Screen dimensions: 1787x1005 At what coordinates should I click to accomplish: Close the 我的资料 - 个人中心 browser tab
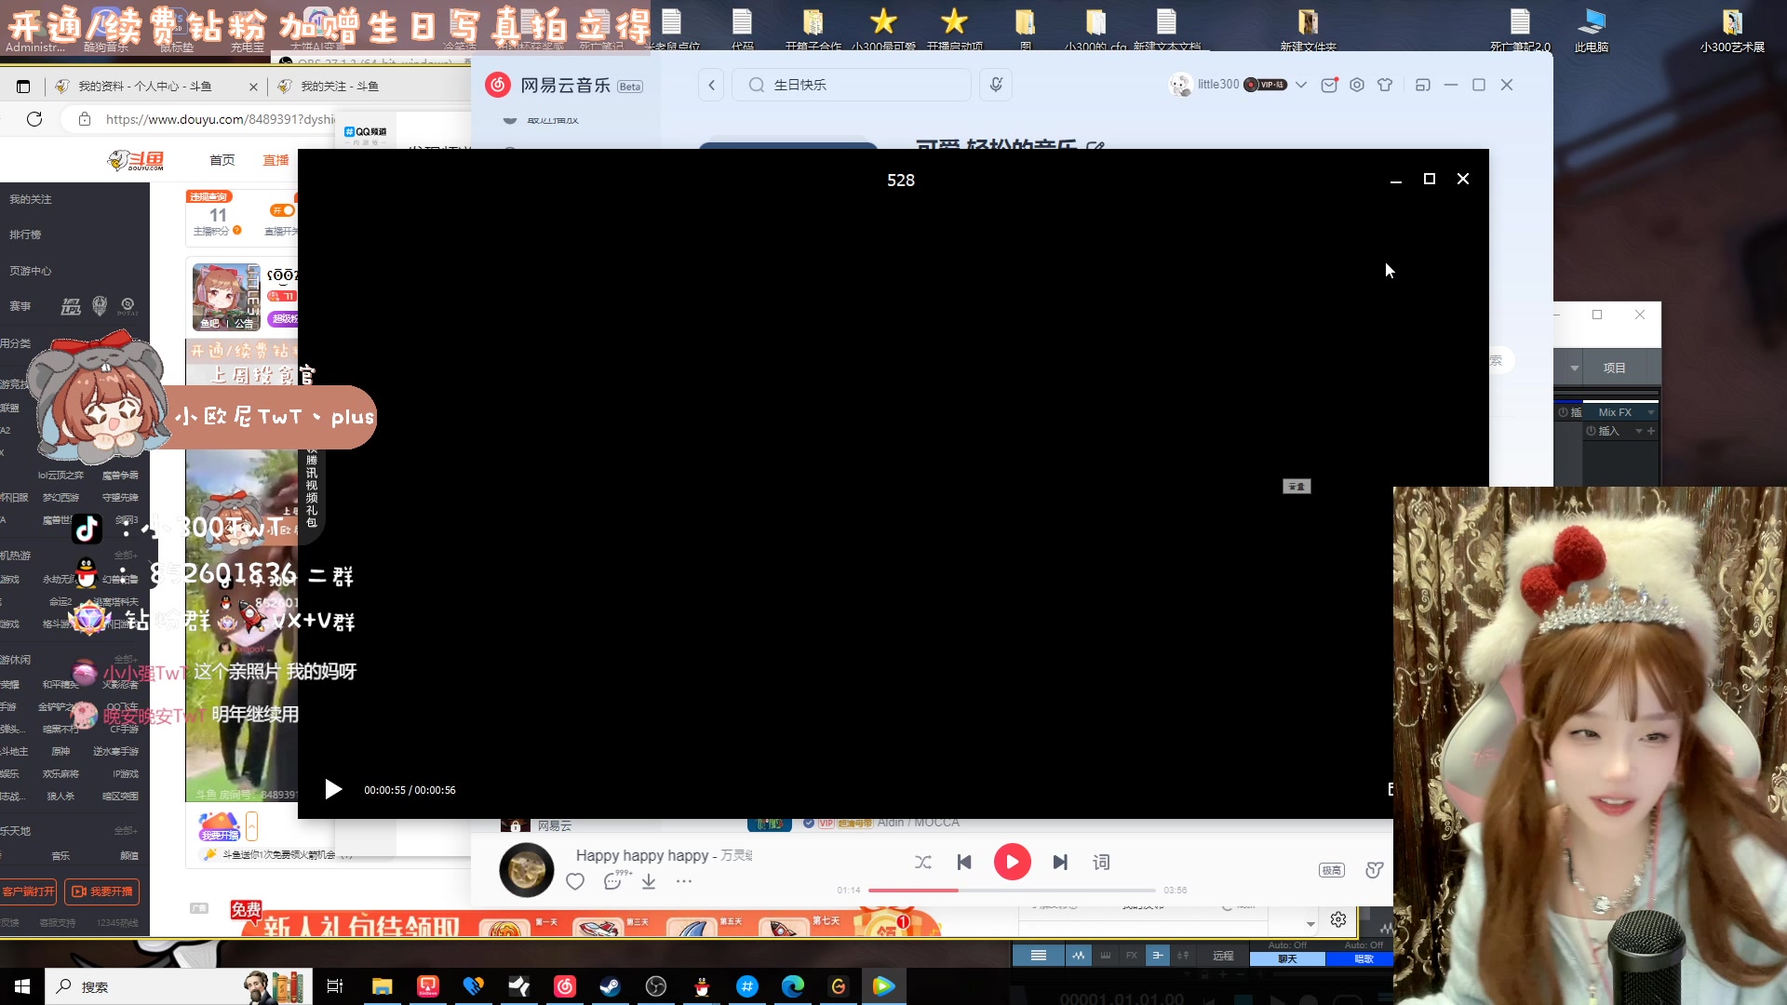(253, 87)
